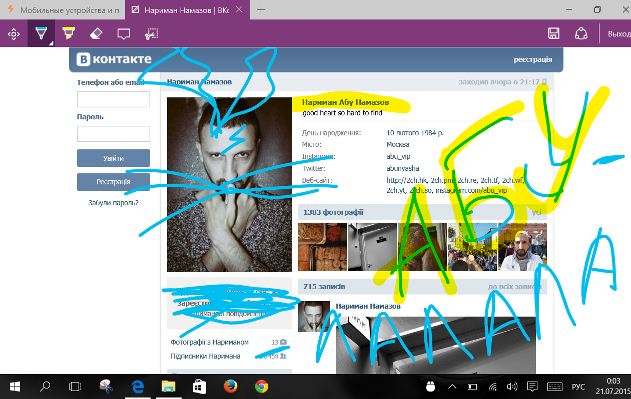Open Wi-Fi network tray icon
The height and width of the screenshot is (399, 631).
[493, 387]
